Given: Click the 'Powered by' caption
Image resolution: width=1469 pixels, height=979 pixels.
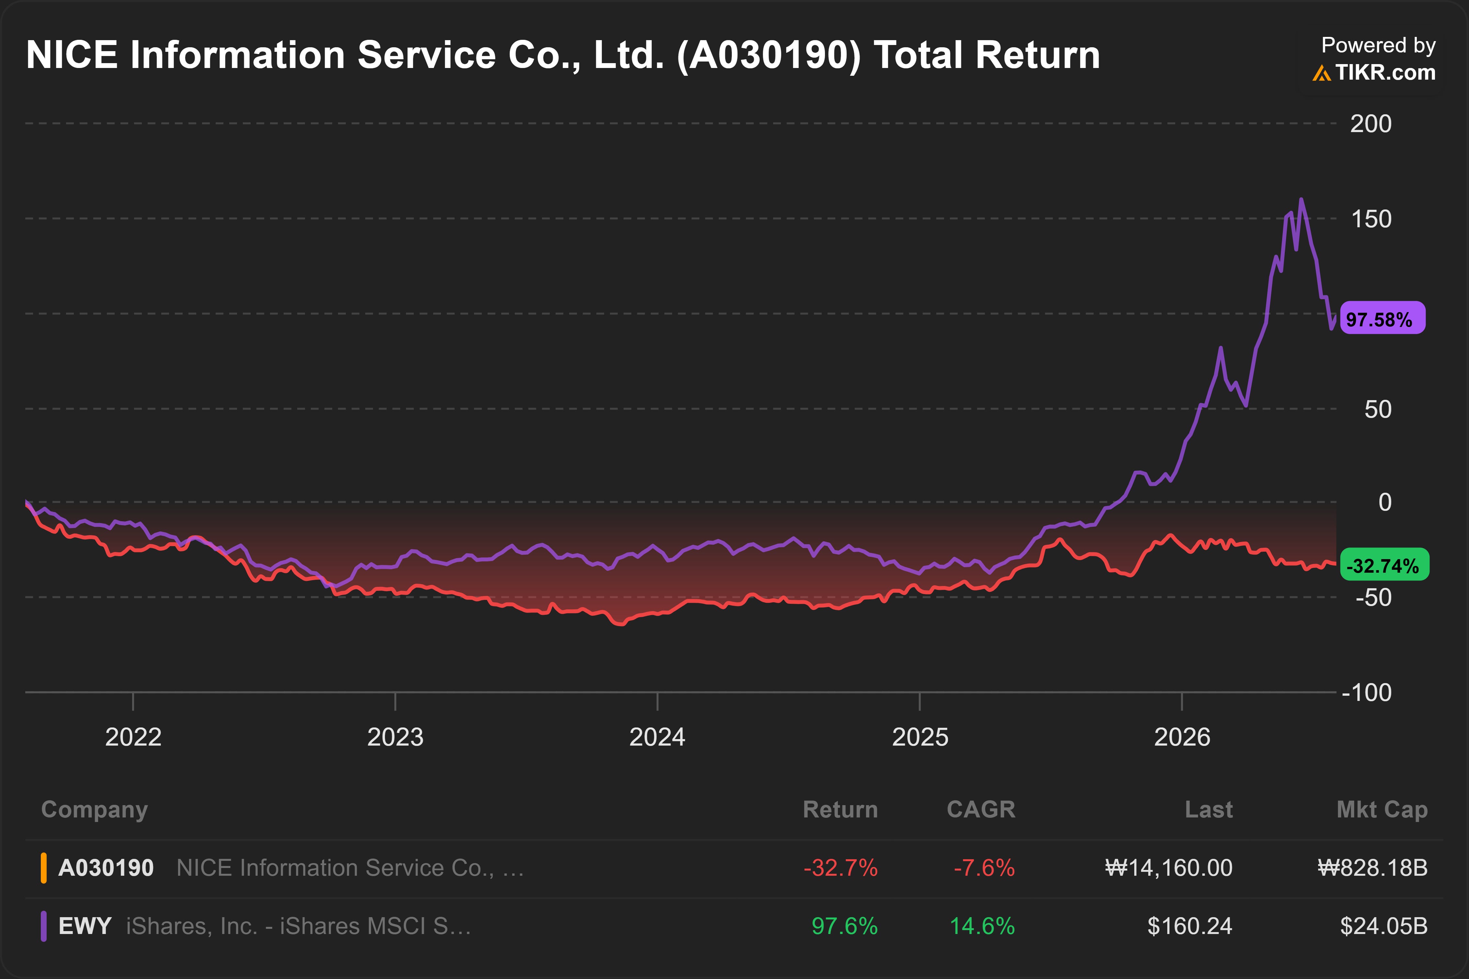Looking at the screenshot, I should click(x=1378, y=45).
